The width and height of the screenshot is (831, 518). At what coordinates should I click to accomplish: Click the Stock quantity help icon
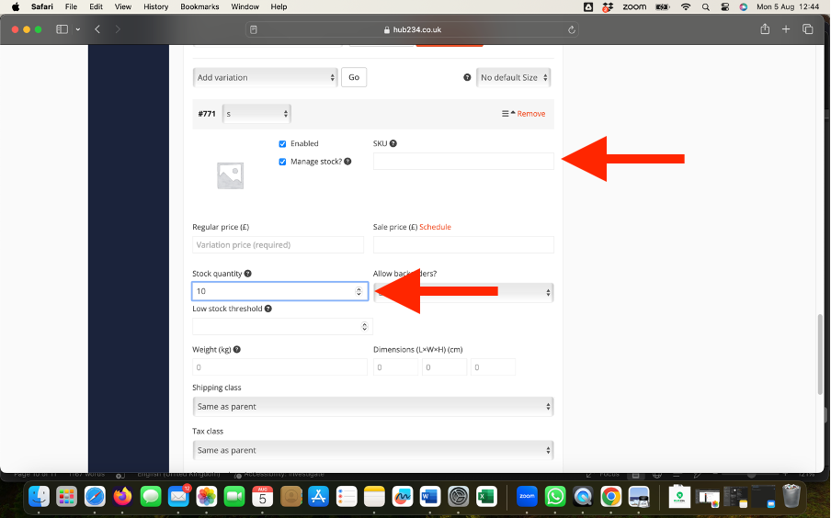point(248,274)
